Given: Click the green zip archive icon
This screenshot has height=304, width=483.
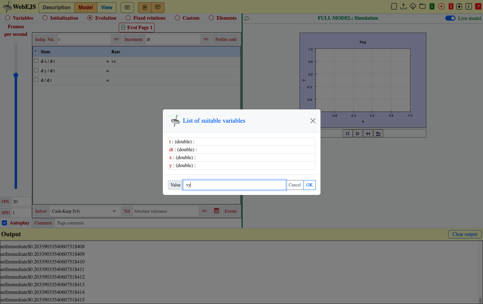Looking at the screenshot, I should 432,6.
